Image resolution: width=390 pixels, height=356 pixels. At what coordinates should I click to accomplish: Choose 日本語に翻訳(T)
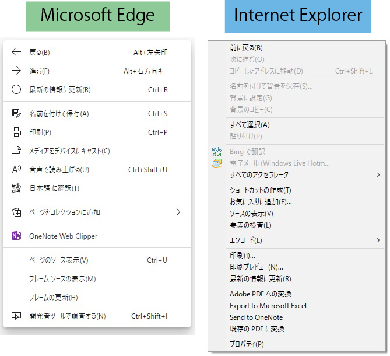pos(97,189)
